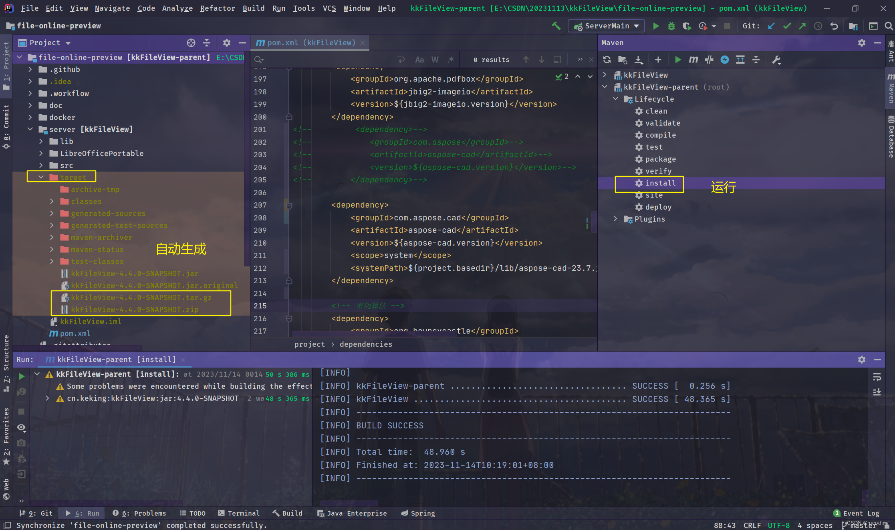The height and width of the screenshot is (530, 895).
Task: Open the Run menu in menu bar
Action: tap(278, 8)
